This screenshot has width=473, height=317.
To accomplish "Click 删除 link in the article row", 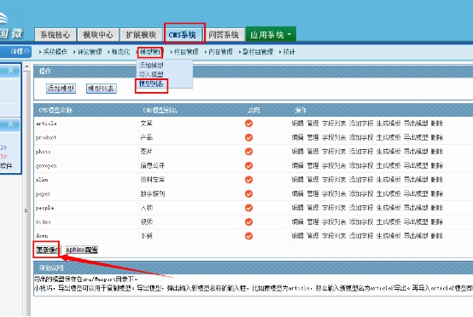I will 437,124.
